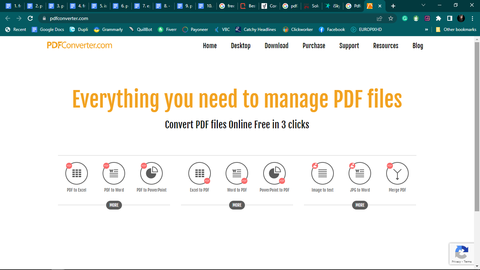The width and height of the screenshot is (480, 270).
Task: Click the PDFConverter.com logo
Action: tap(80, 45)
